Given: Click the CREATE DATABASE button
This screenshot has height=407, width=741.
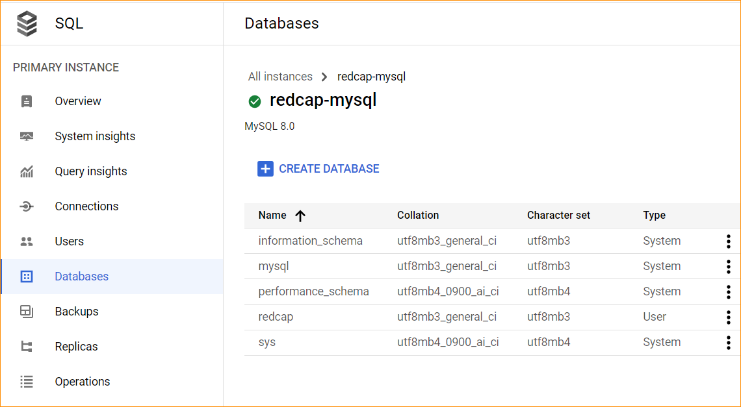Looking at the screenshot, I should [x=318, y=168].
